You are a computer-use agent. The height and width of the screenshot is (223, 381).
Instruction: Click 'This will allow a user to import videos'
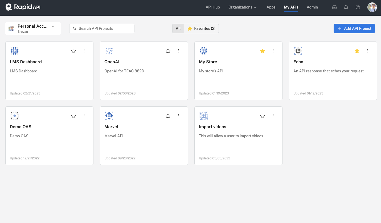click(231, 136)
